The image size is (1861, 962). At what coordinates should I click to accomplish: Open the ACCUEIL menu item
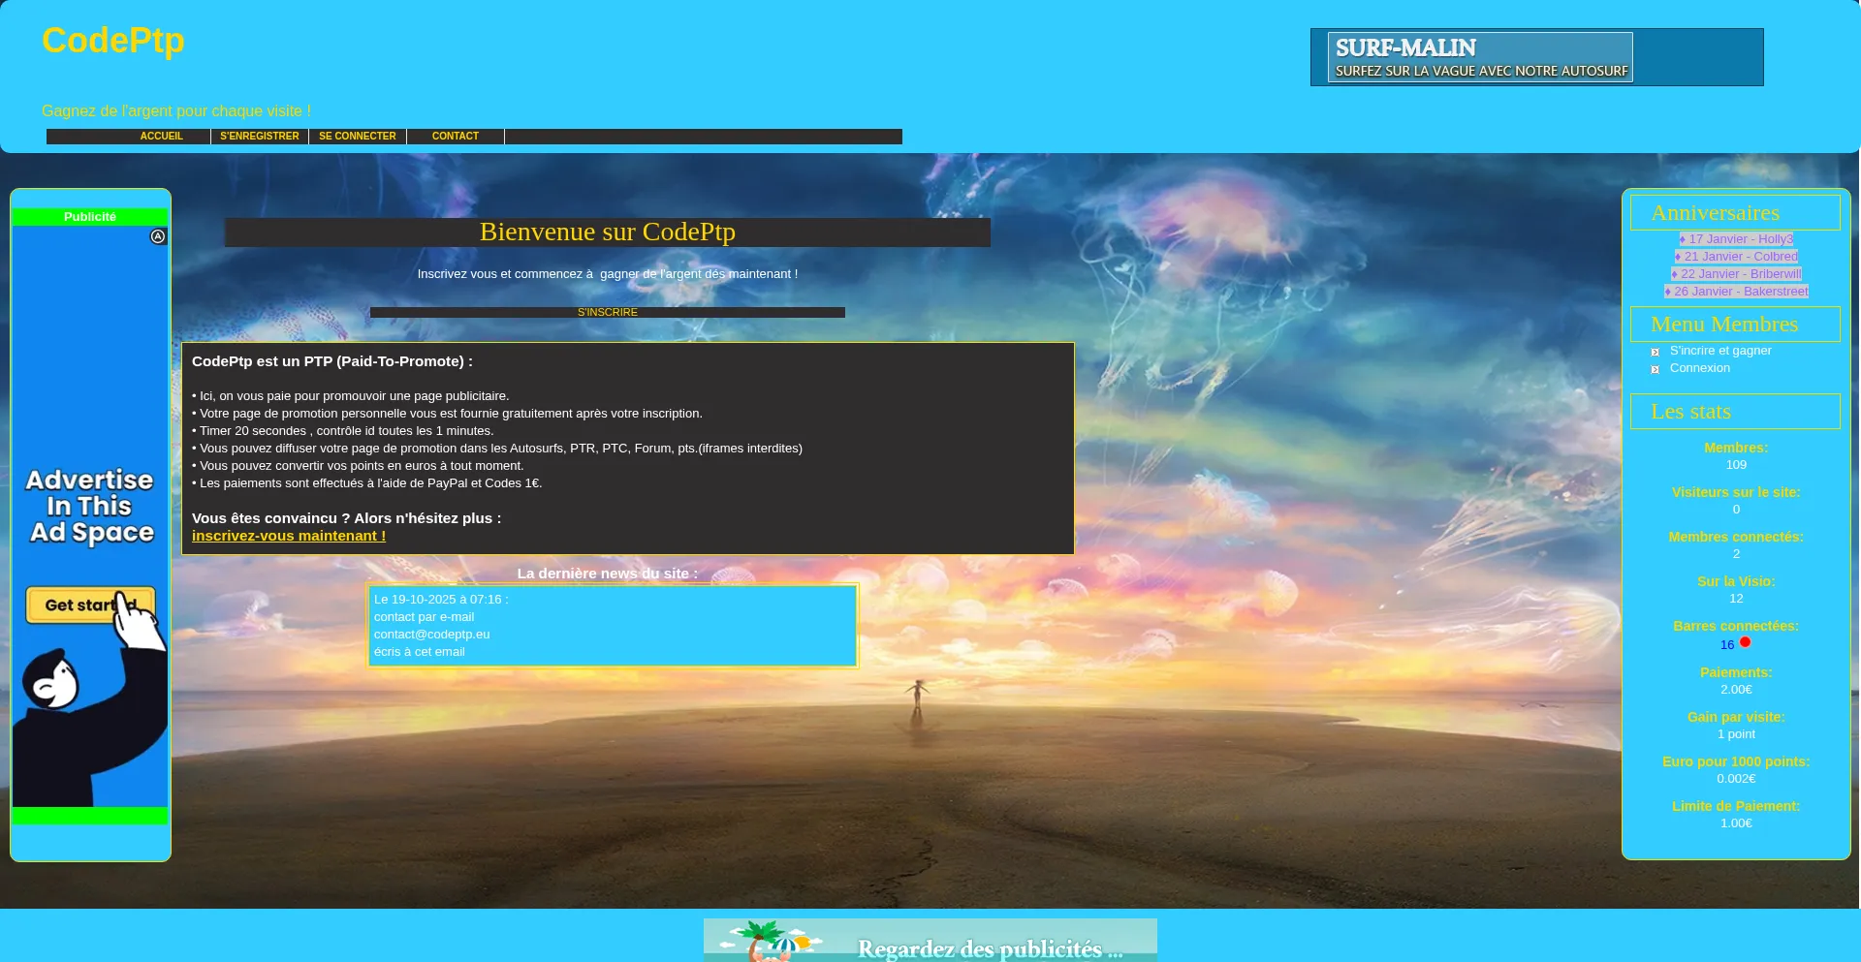(161, 137)
